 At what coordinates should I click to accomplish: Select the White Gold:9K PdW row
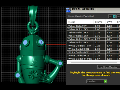click(93, 46)
